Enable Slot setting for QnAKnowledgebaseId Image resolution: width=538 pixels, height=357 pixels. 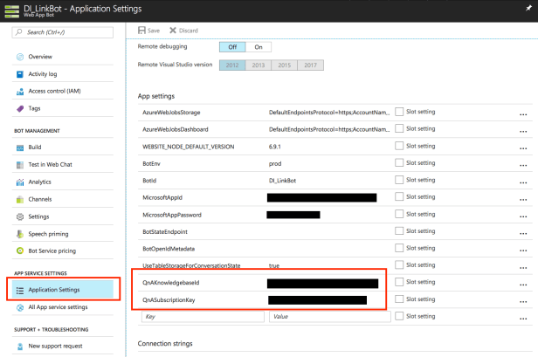pyautogui.click(x=399, y=283)
